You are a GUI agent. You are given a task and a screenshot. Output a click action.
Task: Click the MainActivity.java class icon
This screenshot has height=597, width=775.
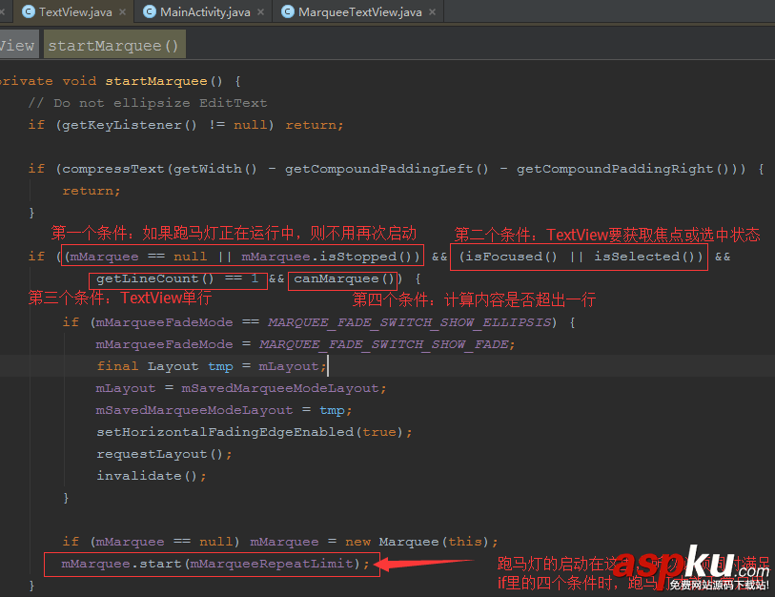(x=150, y=11)
